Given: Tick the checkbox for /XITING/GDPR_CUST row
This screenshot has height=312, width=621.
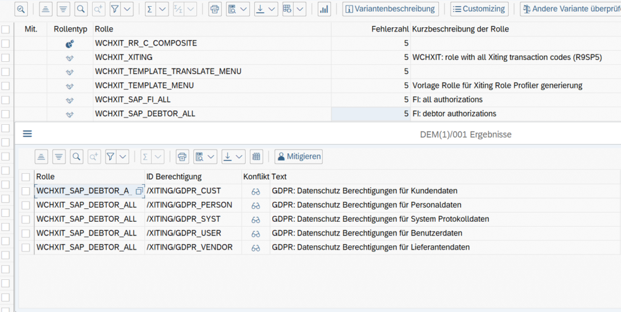Looking at the screenshot, I should (x=25, y=191).
